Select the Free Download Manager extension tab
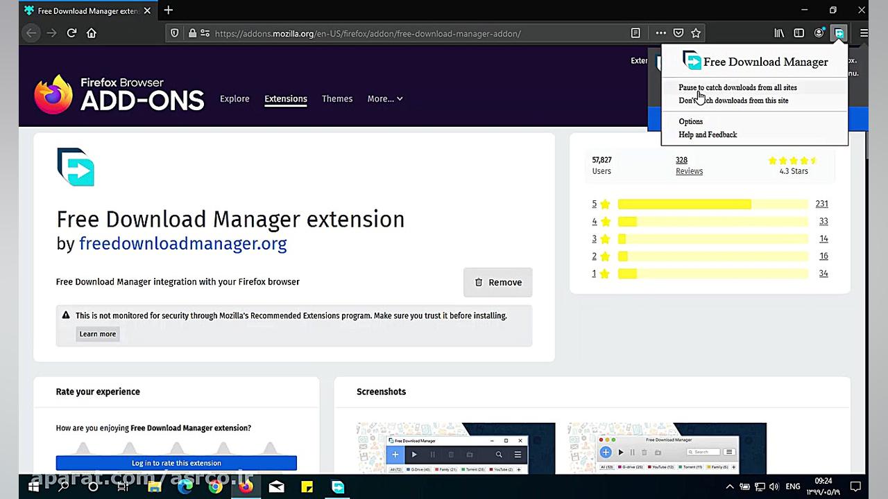This screenshot has height=499, width=888. click(87, 10)
